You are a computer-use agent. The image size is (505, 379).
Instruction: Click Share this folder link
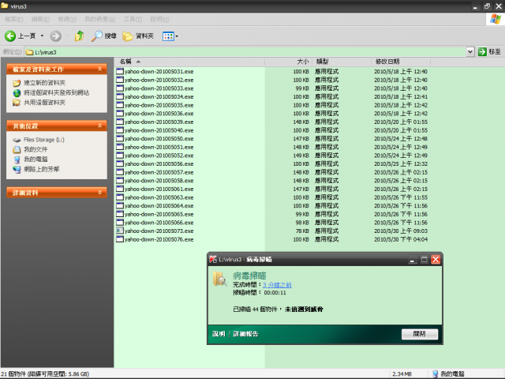[45, 103]
